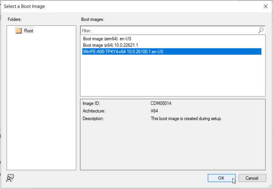This screenshot has width=273, height=189.
Task: Click the Boot images: label
Action: pyautogui.click(x=93, y=19)
